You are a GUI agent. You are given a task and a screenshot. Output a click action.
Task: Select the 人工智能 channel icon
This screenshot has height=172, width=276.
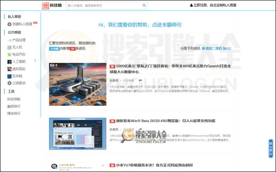(9, 62)
